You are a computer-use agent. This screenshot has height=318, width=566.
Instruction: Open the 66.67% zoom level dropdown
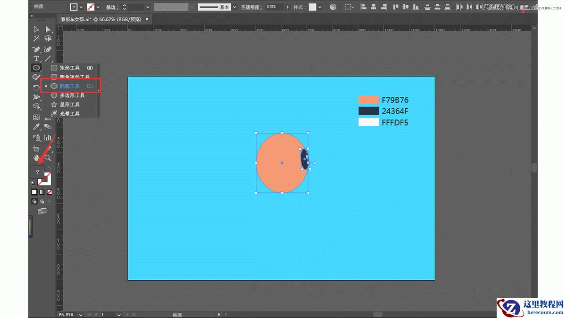click(81, 314)
